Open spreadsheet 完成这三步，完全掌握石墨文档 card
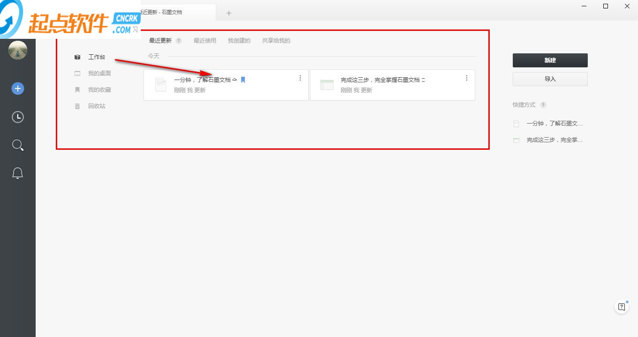The height and width of the screenshot is (337, 638). coord(393,85)
